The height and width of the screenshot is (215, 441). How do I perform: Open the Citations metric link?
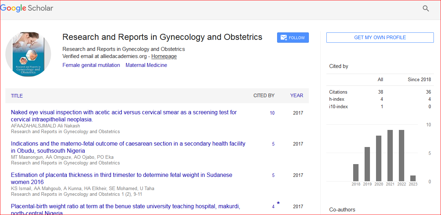(x=338, y=92)
